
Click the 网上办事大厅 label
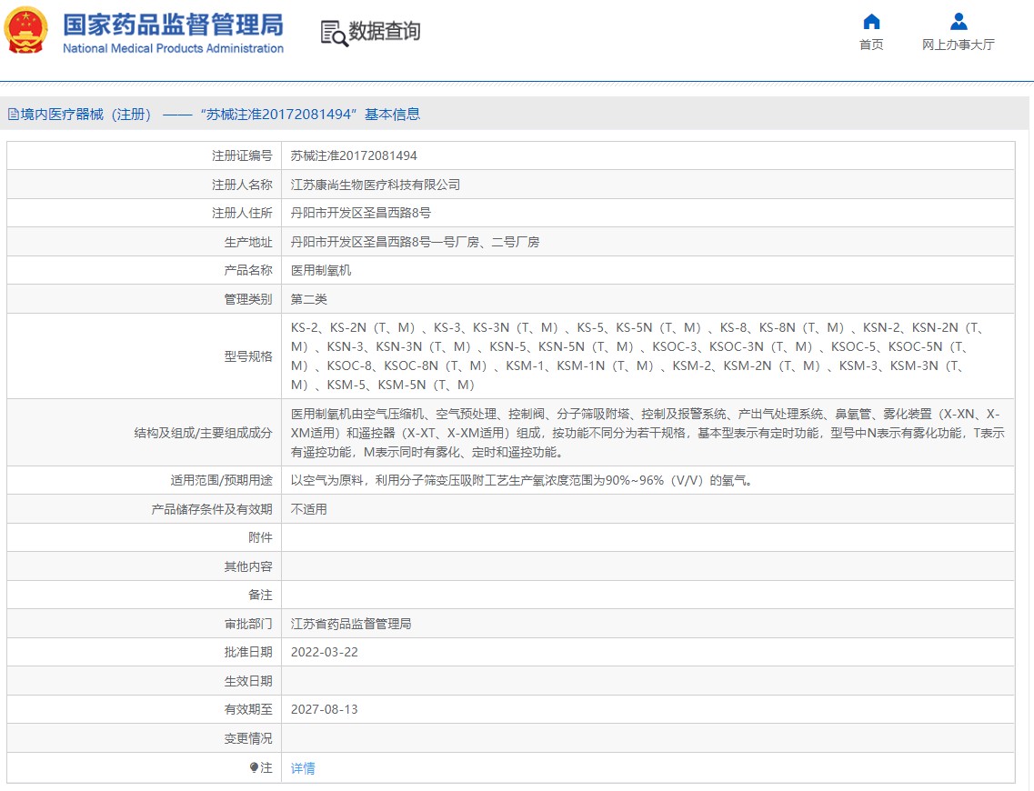(x=959, y=45)
